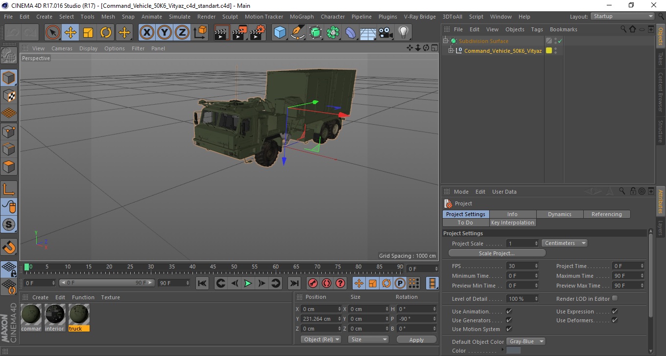Add a Cube primitive object
Image resolution: width=666 pixels, height=356 pixels.
coord(280,33)
